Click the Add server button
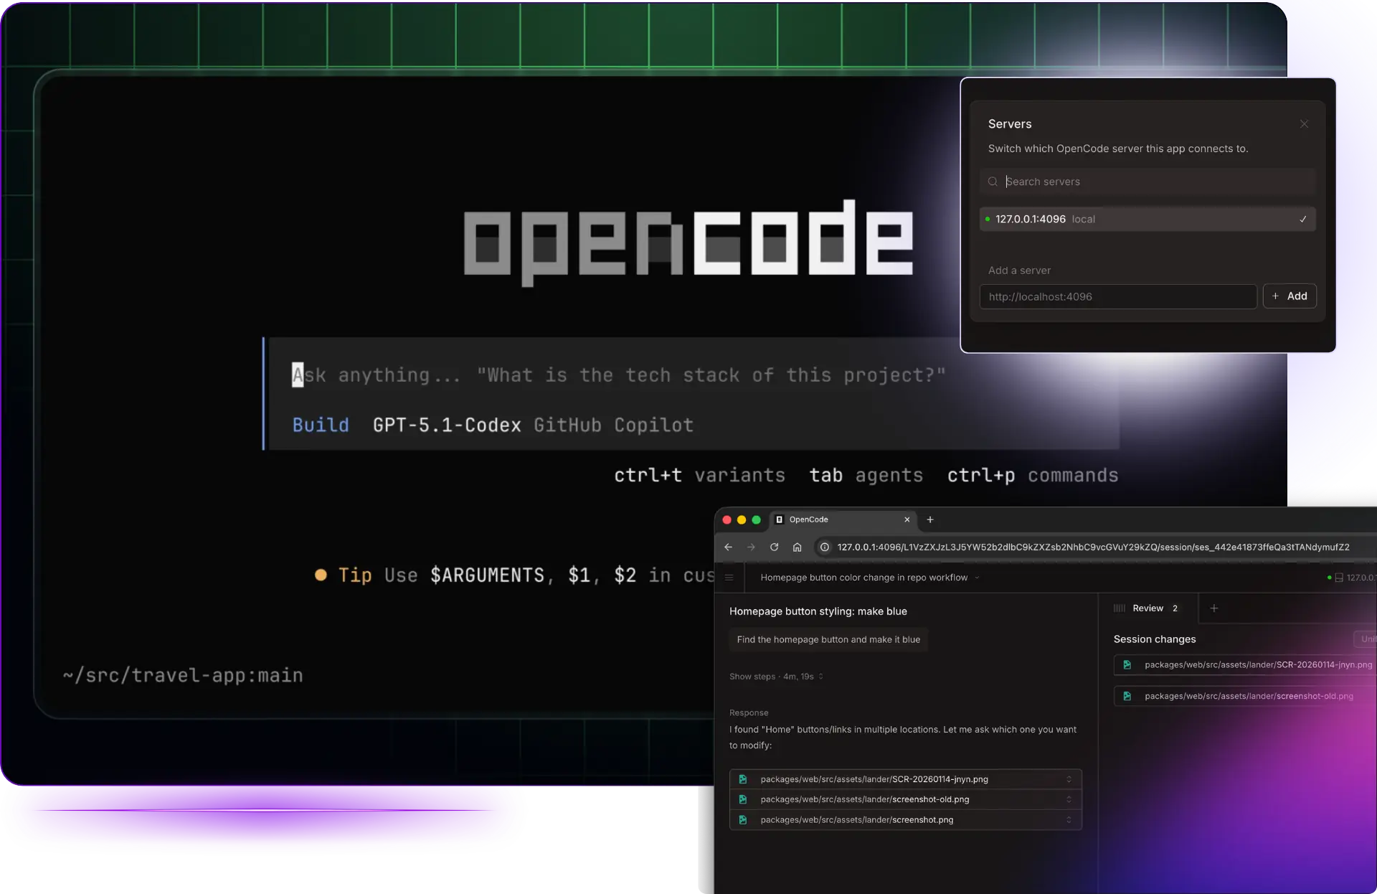 pos(1290,296)
